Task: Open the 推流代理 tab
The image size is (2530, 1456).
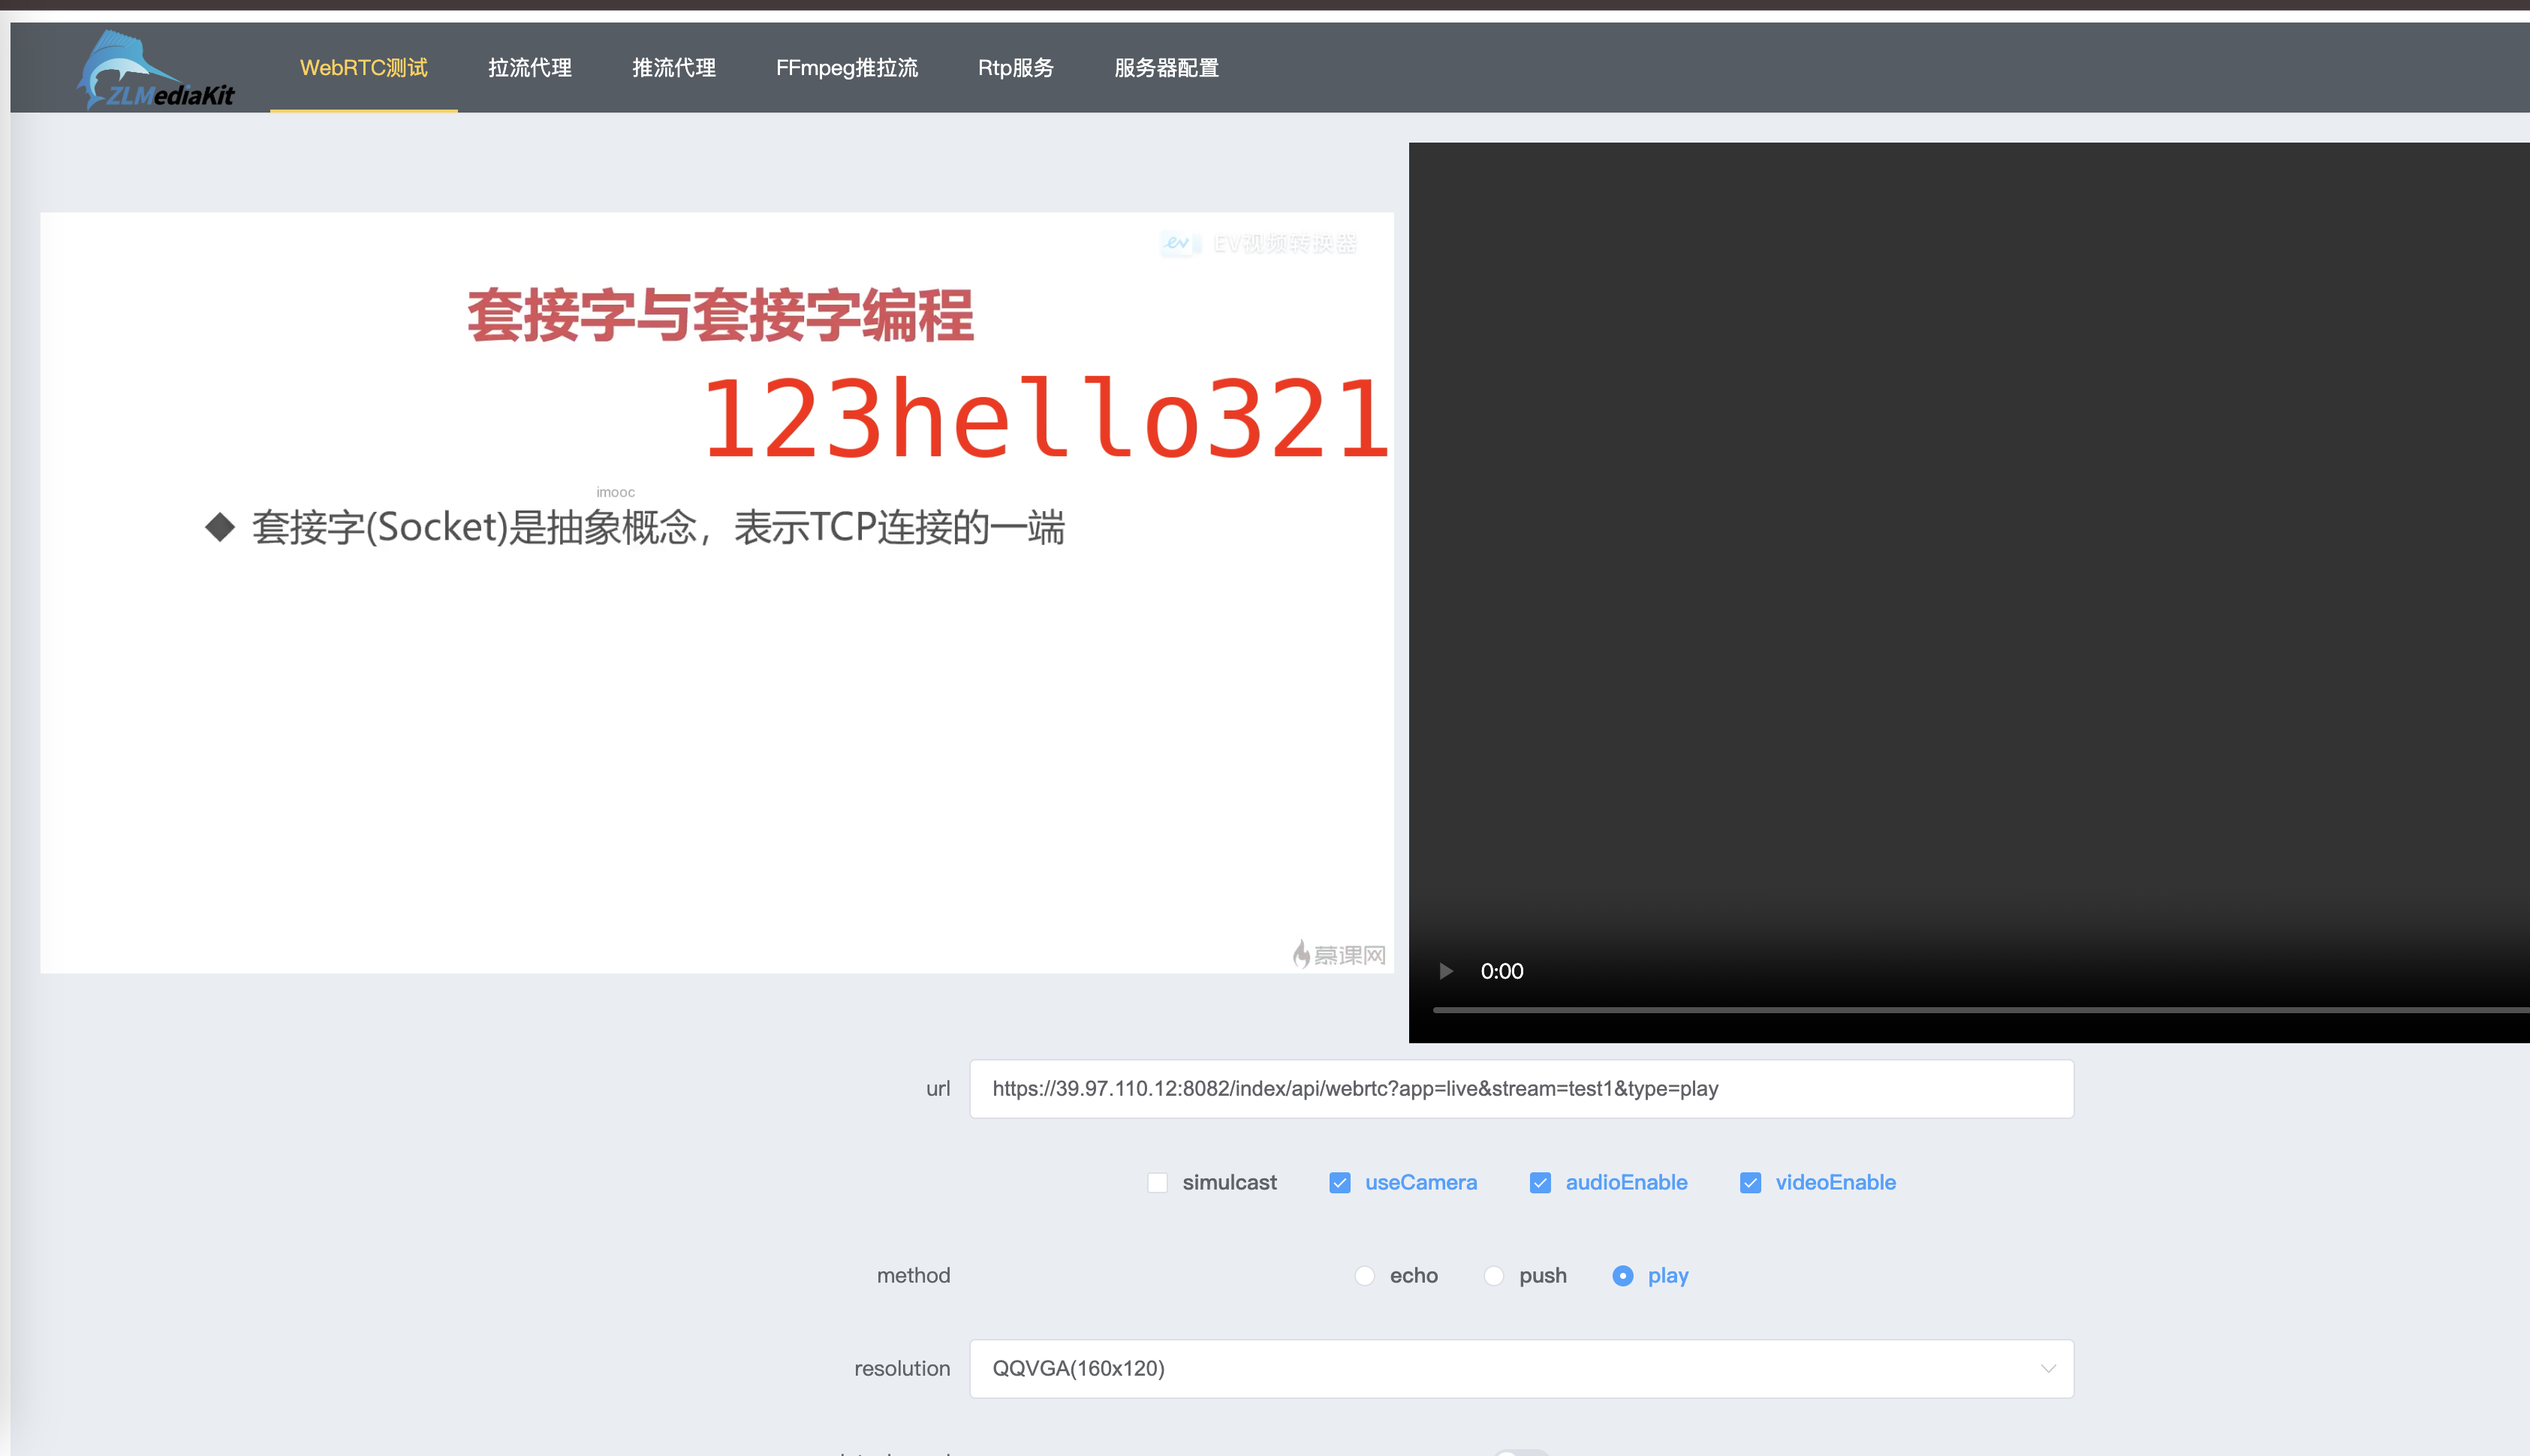Action: click(x=673, y=68)
